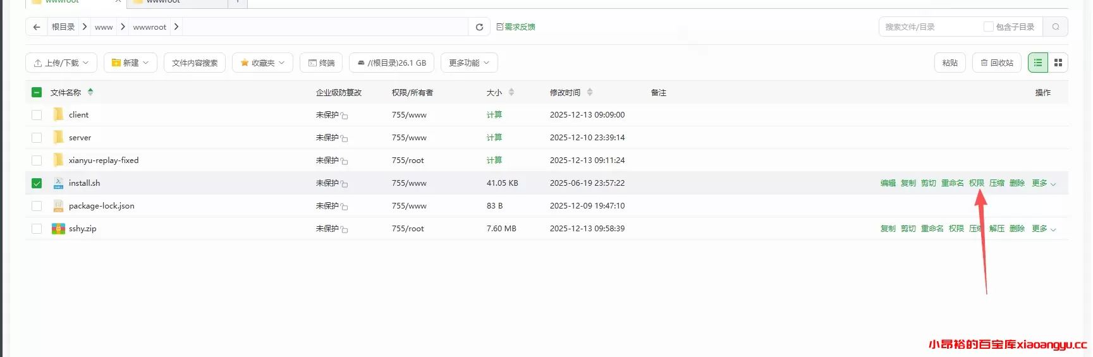Image resolution: width=1093 pixels, height=357 pixels.
Task: Open the 需求反馈 feedback link
Action: (516, 27)
